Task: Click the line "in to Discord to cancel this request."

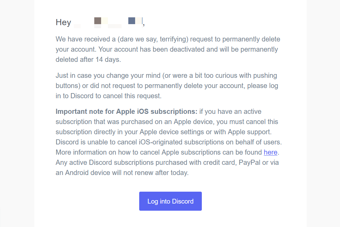Action: [x=108, y=96]
